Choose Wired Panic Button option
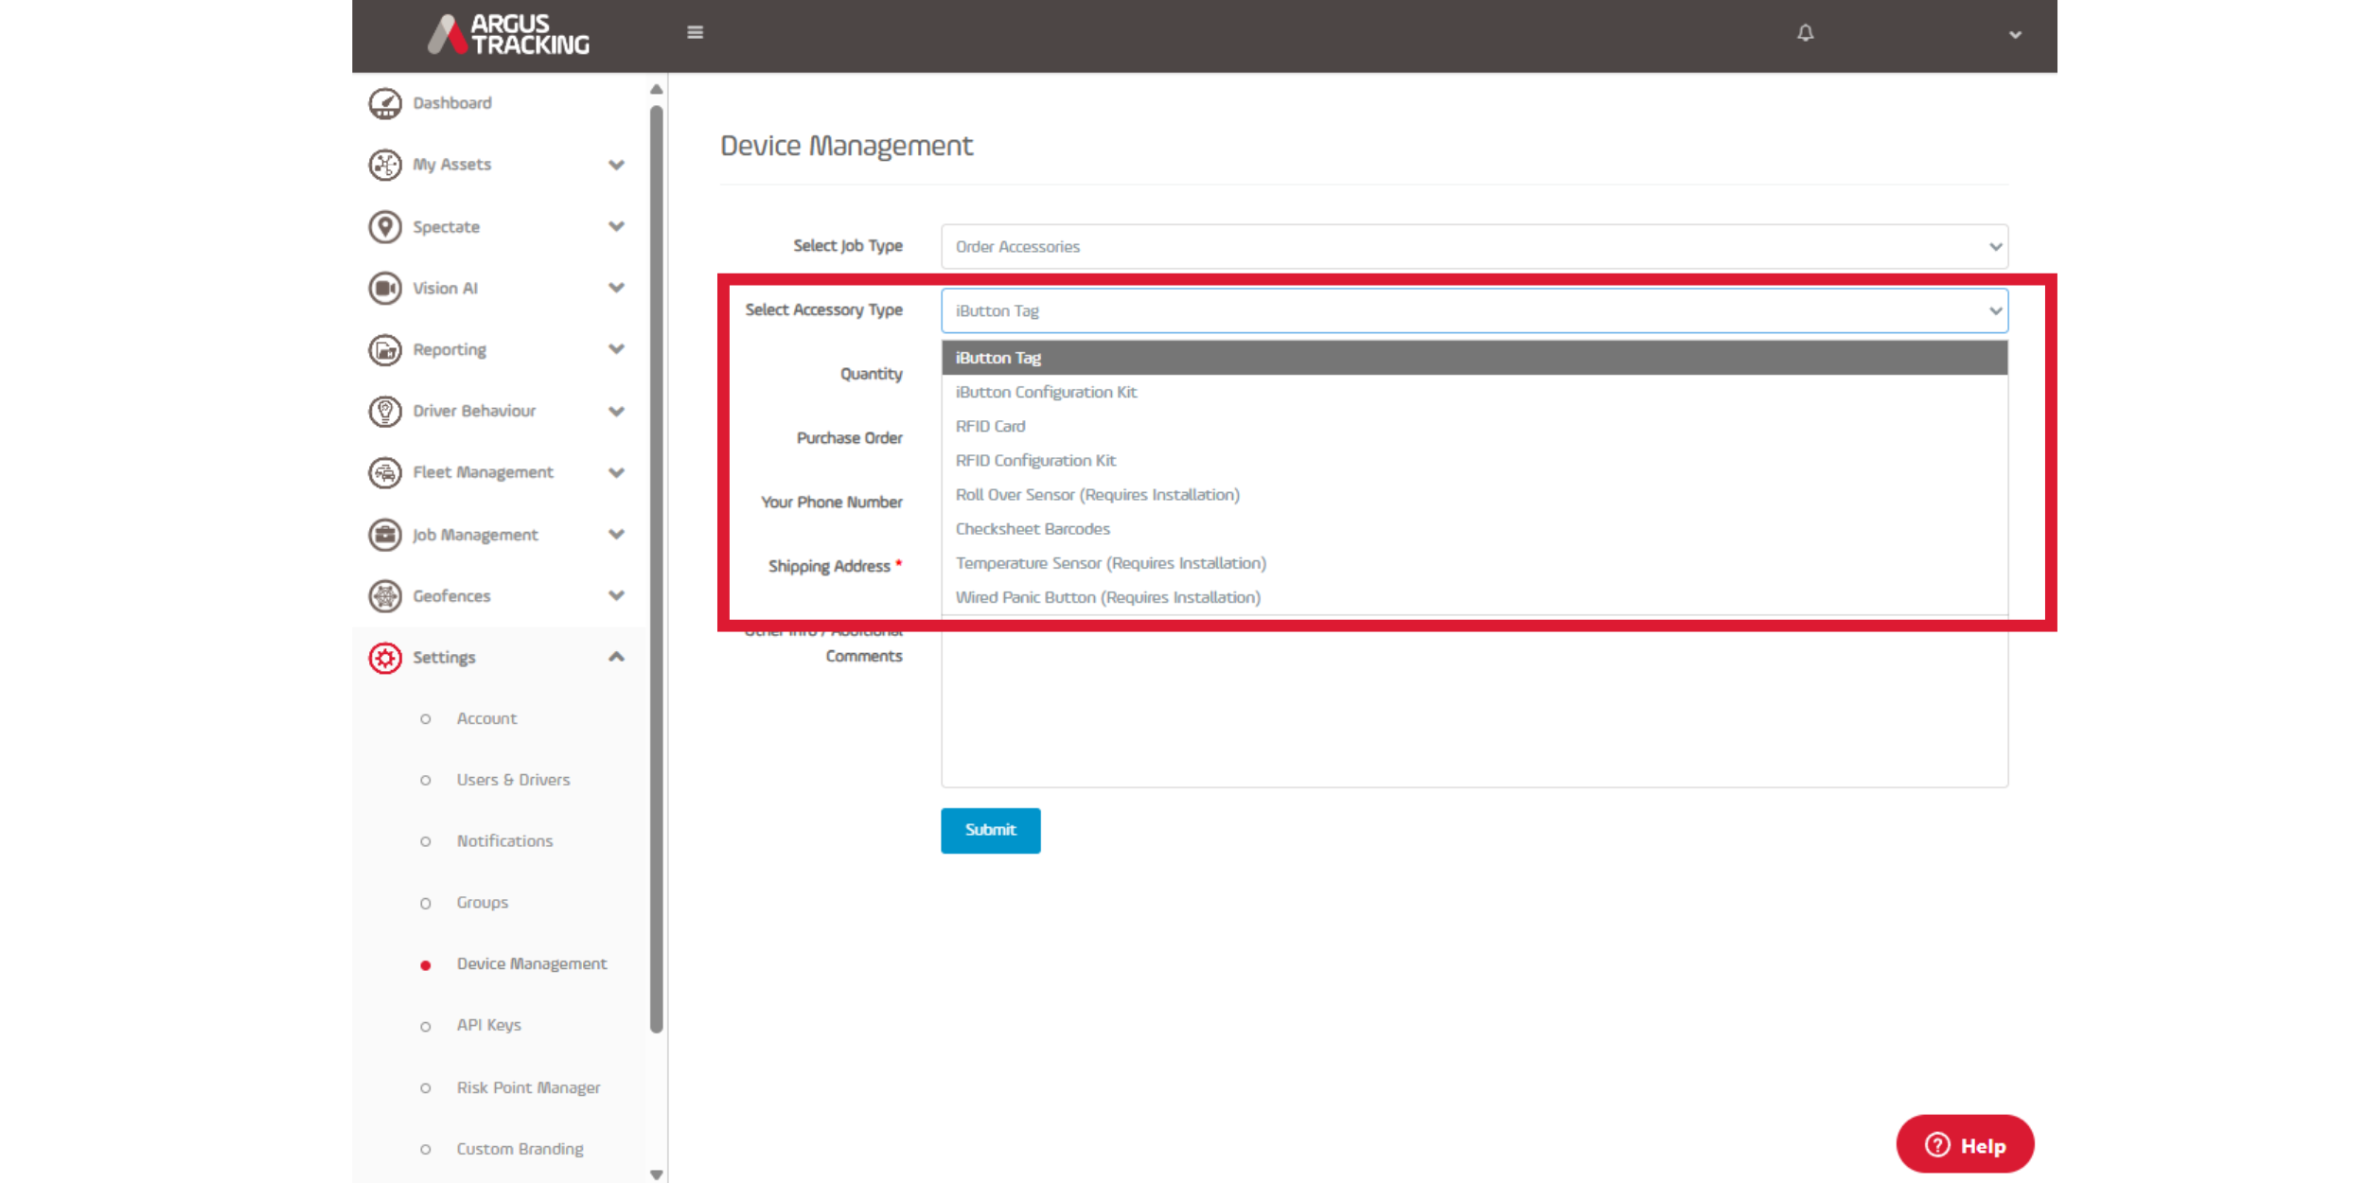Viewport: 2366px width, 1183px height. (1474, 596)
